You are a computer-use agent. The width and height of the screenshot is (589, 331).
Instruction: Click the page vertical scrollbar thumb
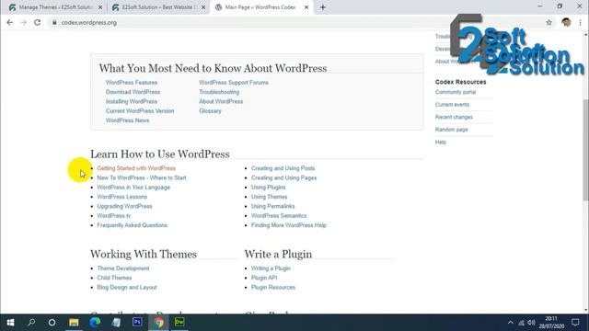tap(585, 150)
